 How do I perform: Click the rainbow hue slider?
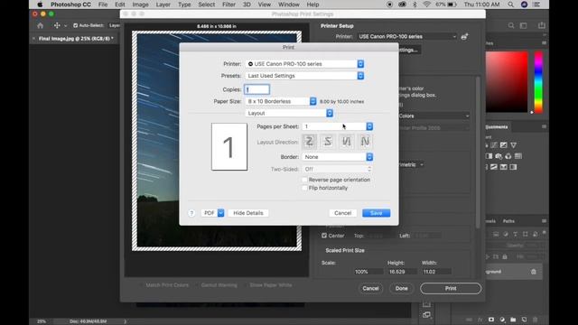538,82
